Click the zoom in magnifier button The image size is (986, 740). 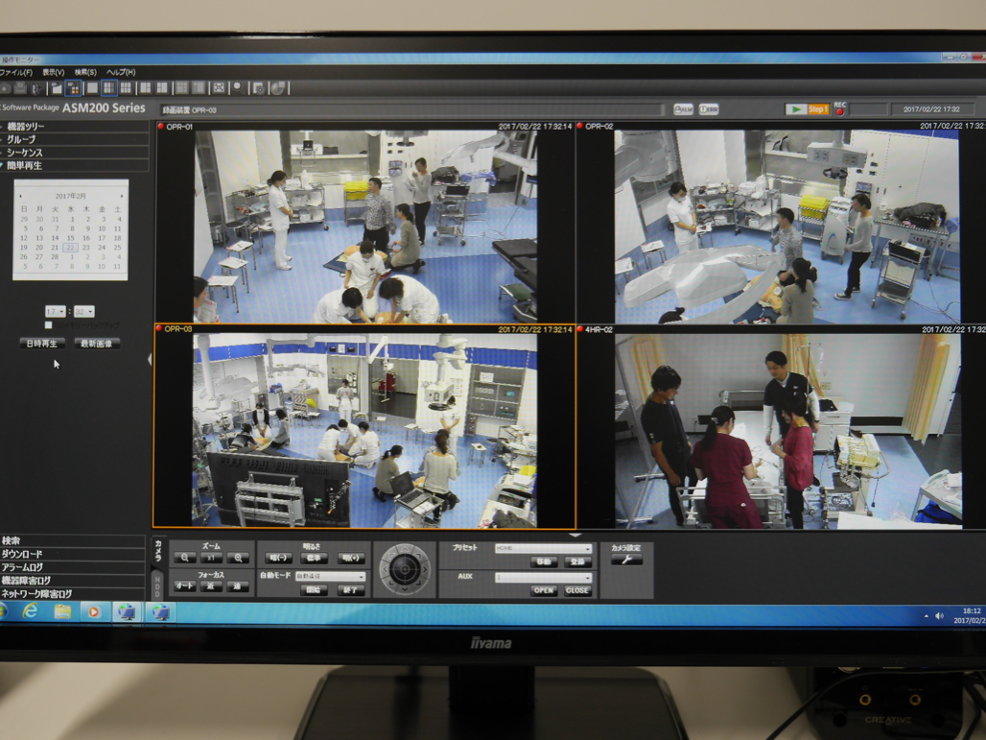(237, 558)
